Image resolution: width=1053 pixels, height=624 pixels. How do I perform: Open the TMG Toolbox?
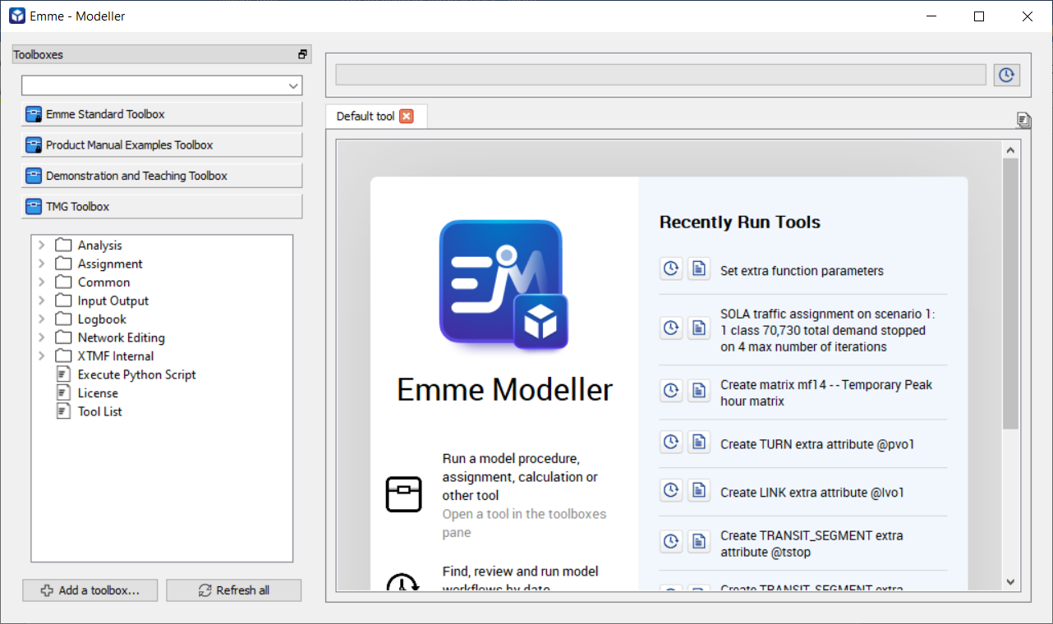(162, 206)
